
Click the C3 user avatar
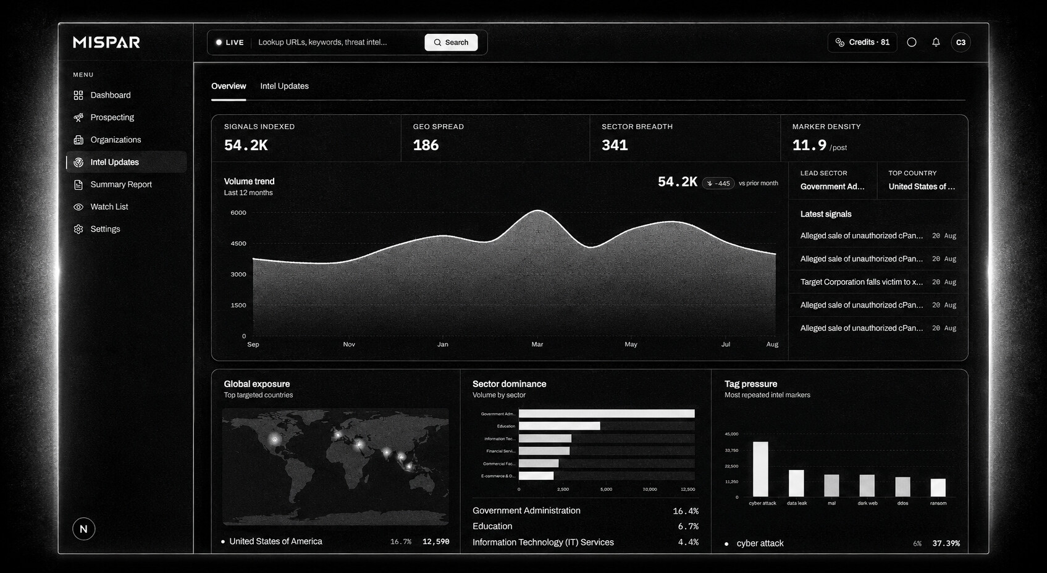(x=961, y=42)
